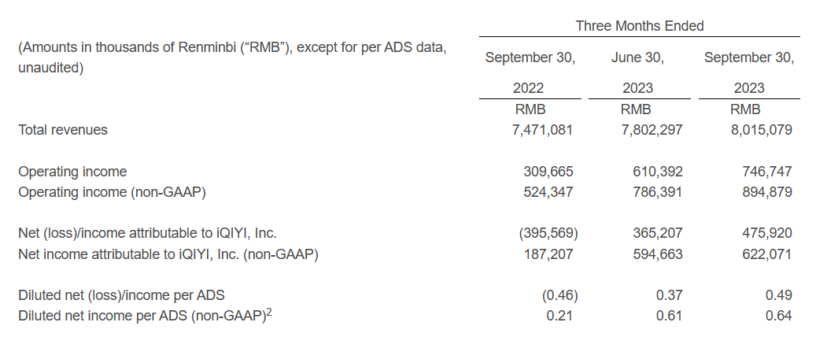The image size is (816, 337).
Task: Click the "Diluted net (loss)/income per ADS" label
Action: coord(121,295)
